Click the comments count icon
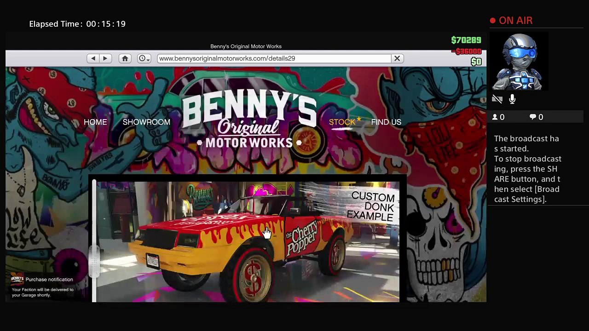Viewport: 589px width, 331px height. click(533, 117)
